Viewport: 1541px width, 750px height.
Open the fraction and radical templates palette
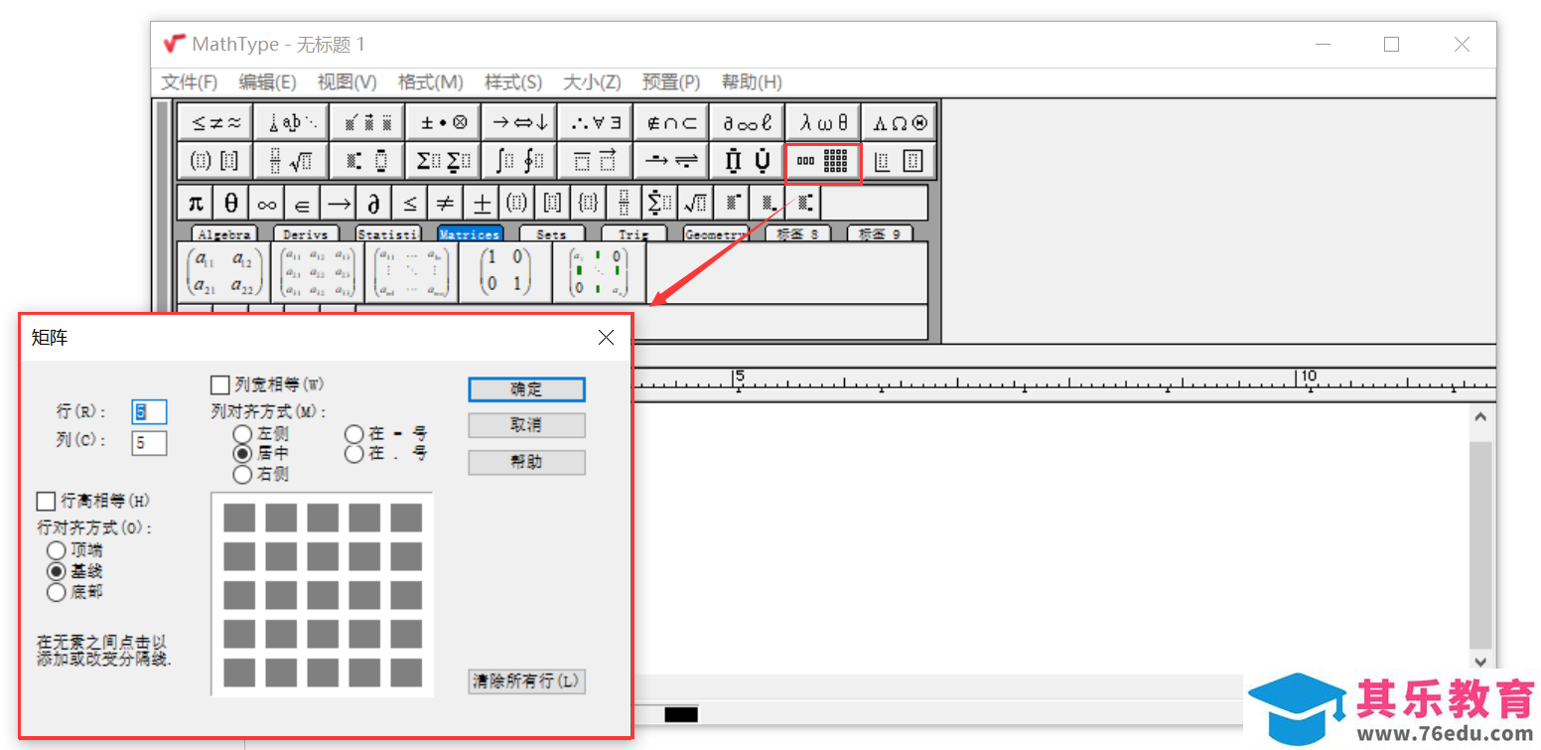291,161
